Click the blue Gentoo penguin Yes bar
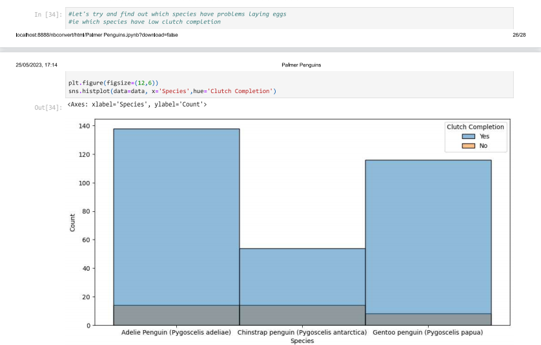Screen dimensions: 541x345 click(428, 236)
